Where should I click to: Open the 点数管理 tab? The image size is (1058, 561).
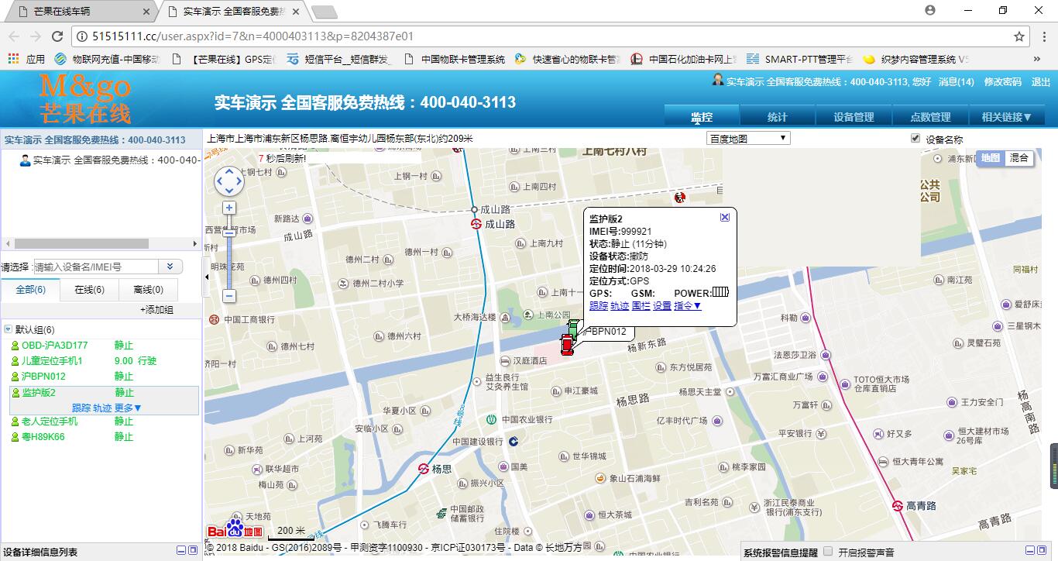(x=930, y=117)
